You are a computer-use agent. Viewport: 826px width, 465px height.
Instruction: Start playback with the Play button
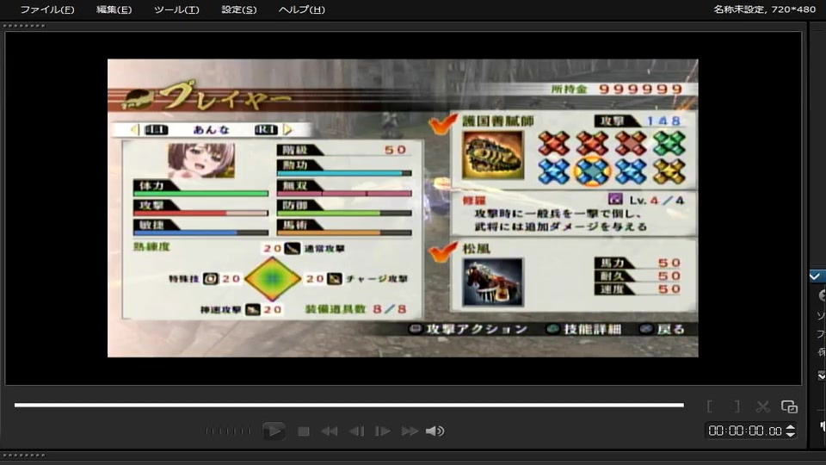click(274, 431)
